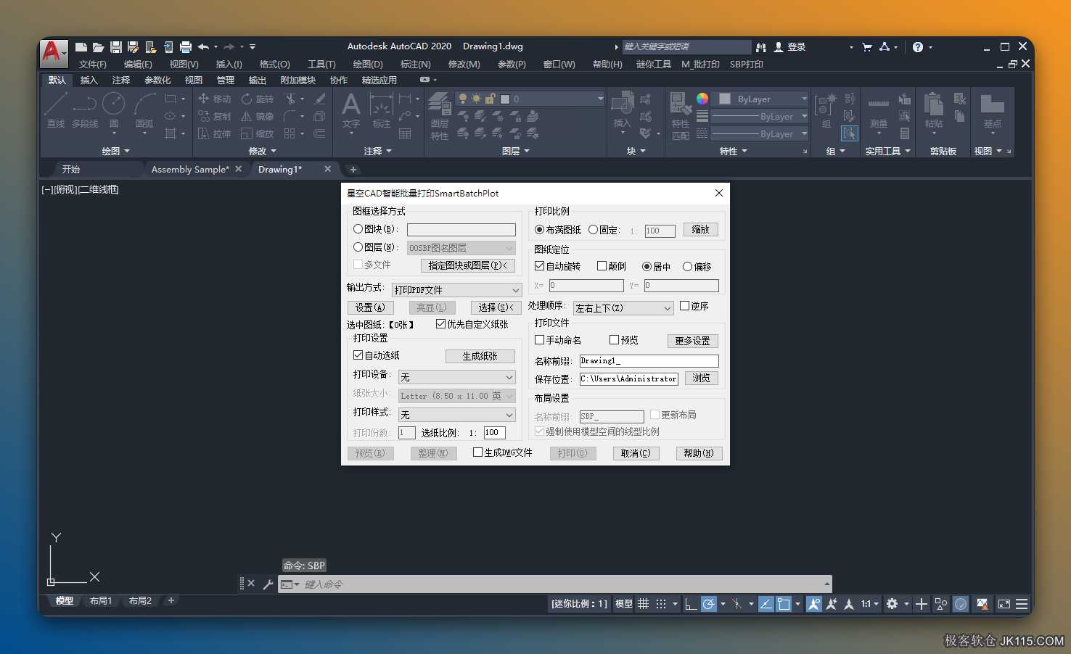Check the 颠倒 checkbox
The width and height of the screenshot is (1071, 654).
602,266
